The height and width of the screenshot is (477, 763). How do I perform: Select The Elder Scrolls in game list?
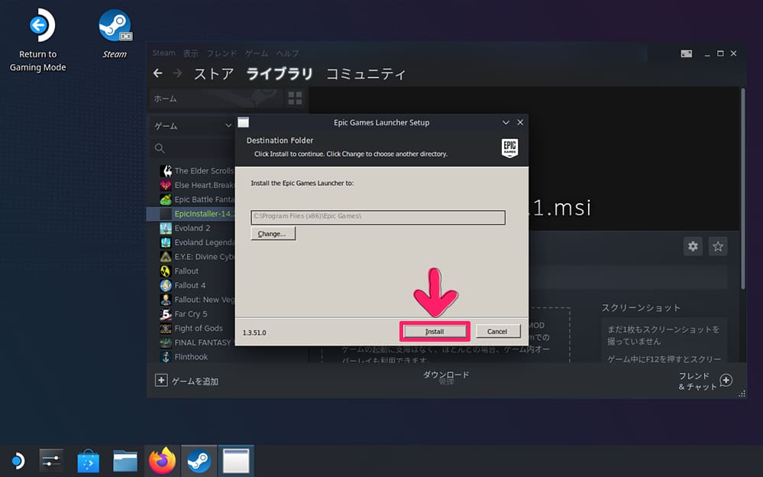pyautogui.click(x=204, y=170)
